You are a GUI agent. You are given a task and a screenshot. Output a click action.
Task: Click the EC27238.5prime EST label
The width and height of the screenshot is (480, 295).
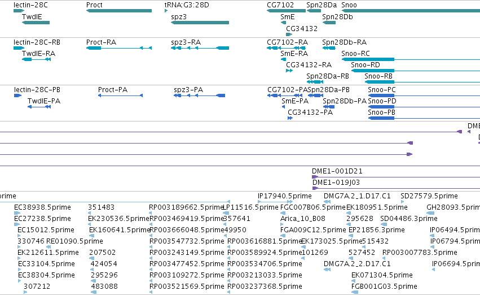[42, 218]
